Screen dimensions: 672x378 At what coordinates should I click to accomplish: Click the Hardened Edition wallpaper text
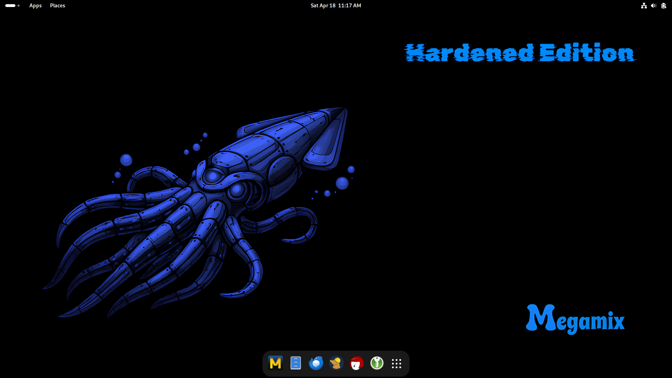(520, 52)
